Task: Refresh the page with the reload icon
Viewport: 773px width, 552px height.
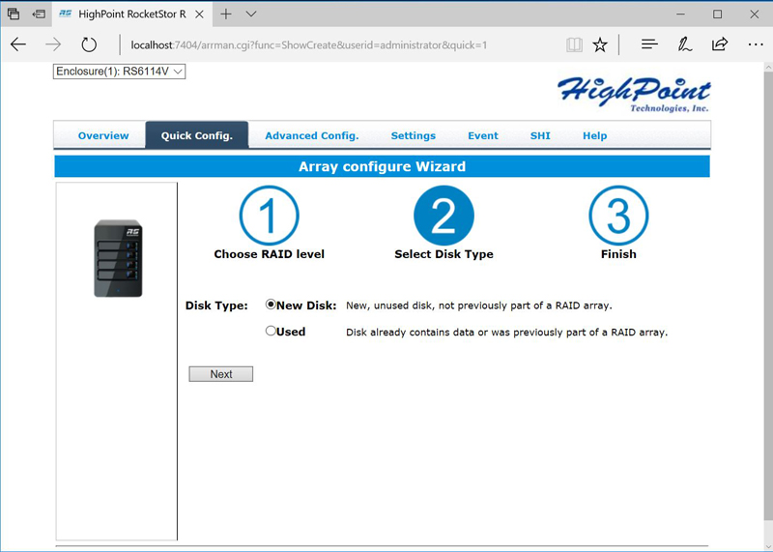Action: 89,44
